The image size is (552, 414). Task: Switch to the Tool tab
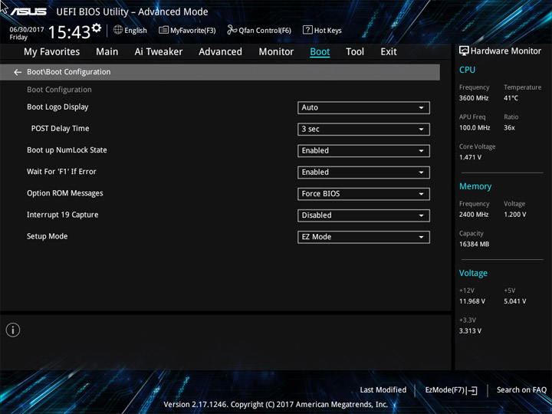point(355,52)
